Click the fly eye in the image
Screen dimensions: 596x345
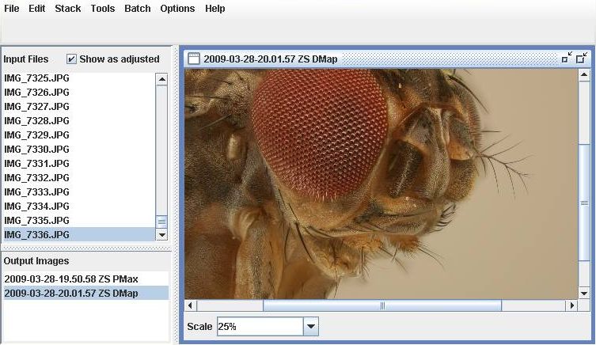pos(319,133)
